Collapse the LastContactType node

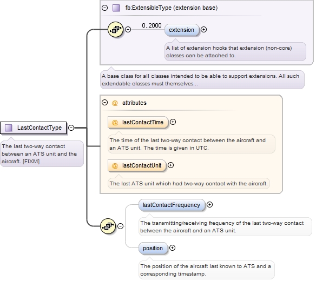click(x=71, y=128)
